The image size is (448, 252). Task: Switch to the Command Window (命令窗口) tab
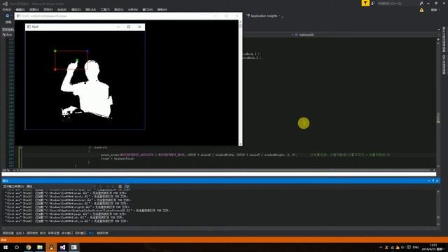tap(67, 233)
